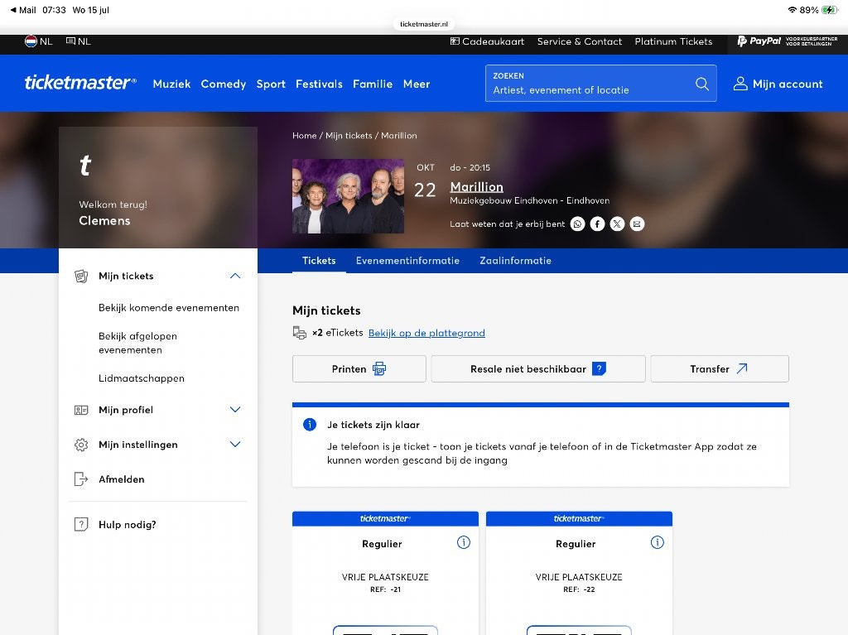
Task: Click the eTickets icon beside x2
Action: [300, 333]
